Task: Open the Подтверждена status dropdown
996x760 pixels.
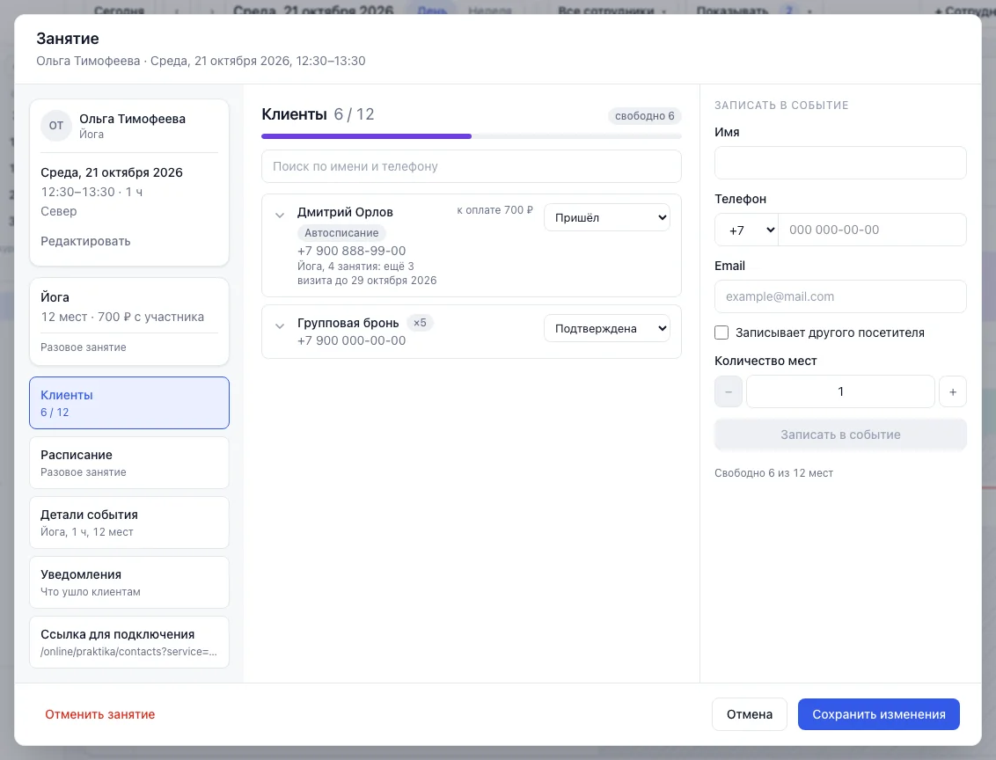Action: pyautogui.click(x=606, y=328)
